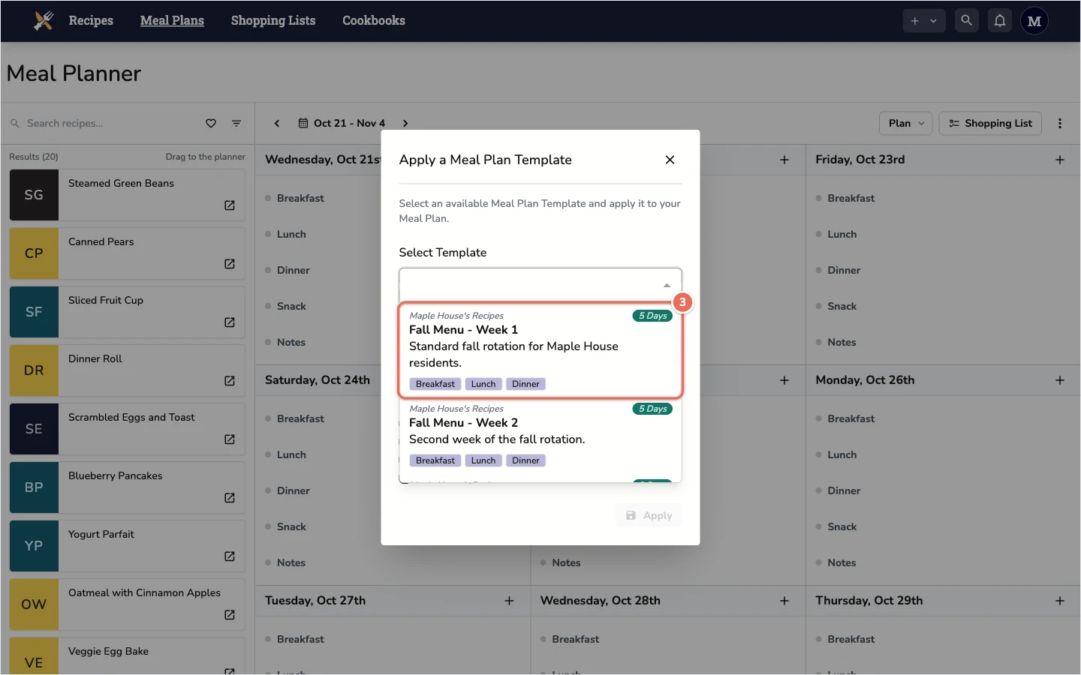Click the DR recipe thumbnail
The width and height of the screenshot is (1081, 675).
(34, 370)
